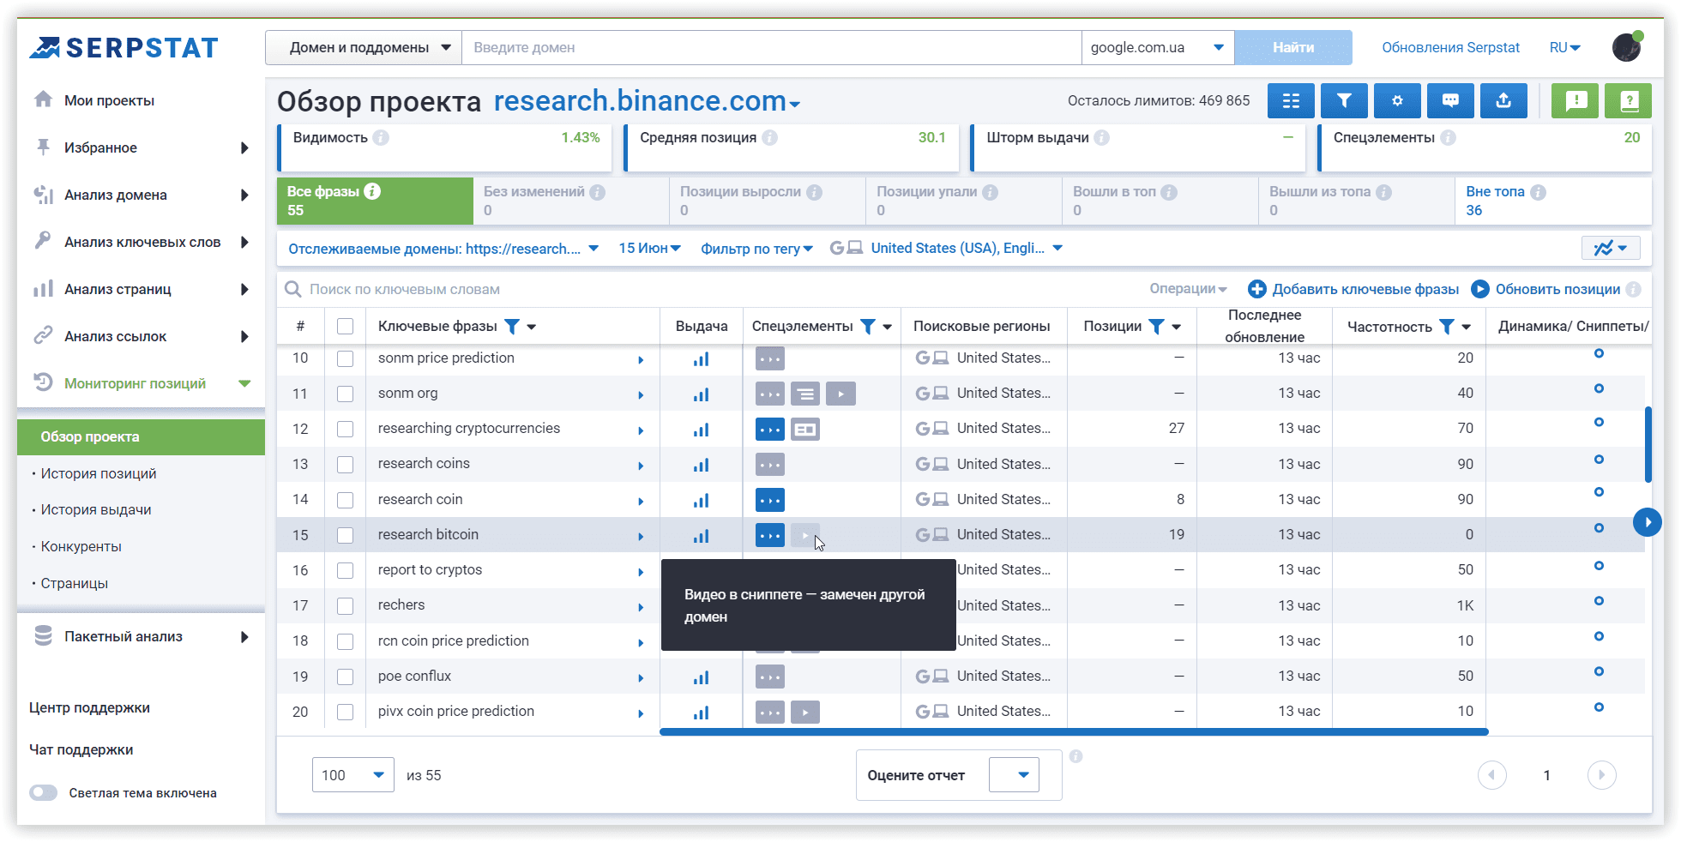The height and width of the screenshot is (842, 1681).
Task: Click the blue filter funnel toolbar button
Action: point(1344,101)
